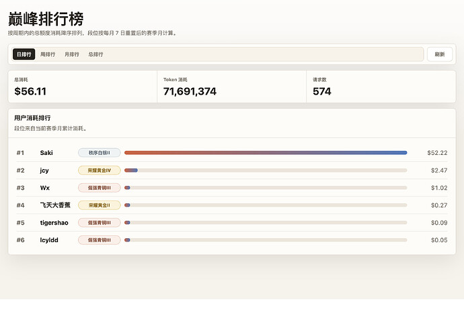Click the 巅峰排行榜 page title
The width and height of the screenshot is (464, 322).
[46, 19]
